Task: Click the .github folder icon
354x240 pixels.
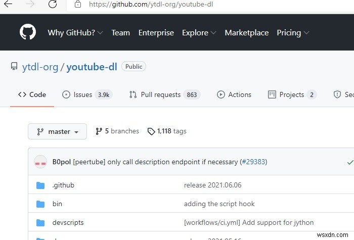Action: point(40,185)
